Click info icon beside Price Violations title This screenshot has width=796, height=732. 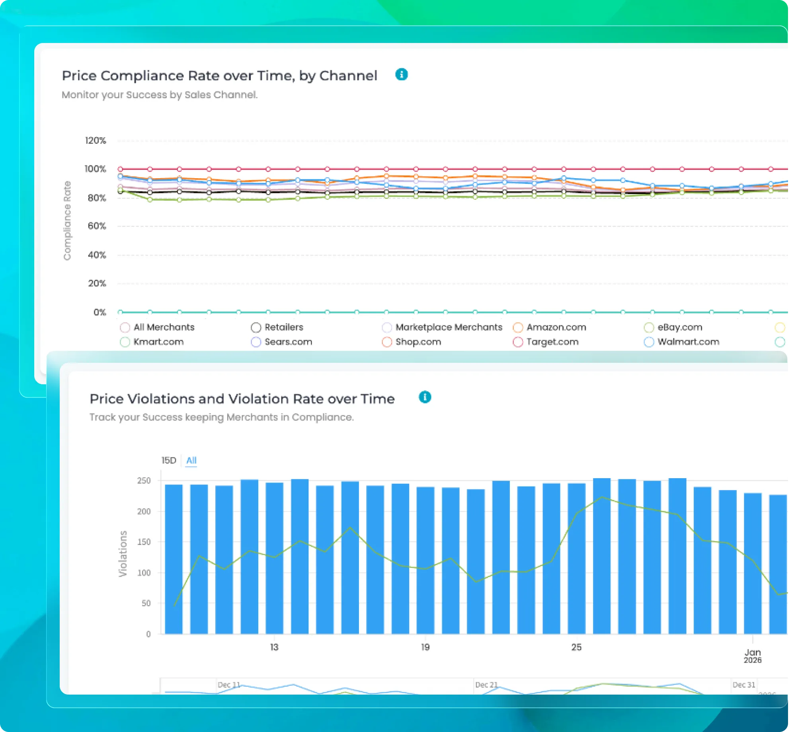[425, 397]
